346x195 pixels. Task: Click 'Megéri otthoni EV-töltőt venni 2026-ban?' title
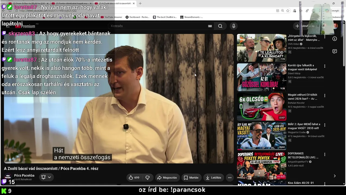click(x=302, y=97)
